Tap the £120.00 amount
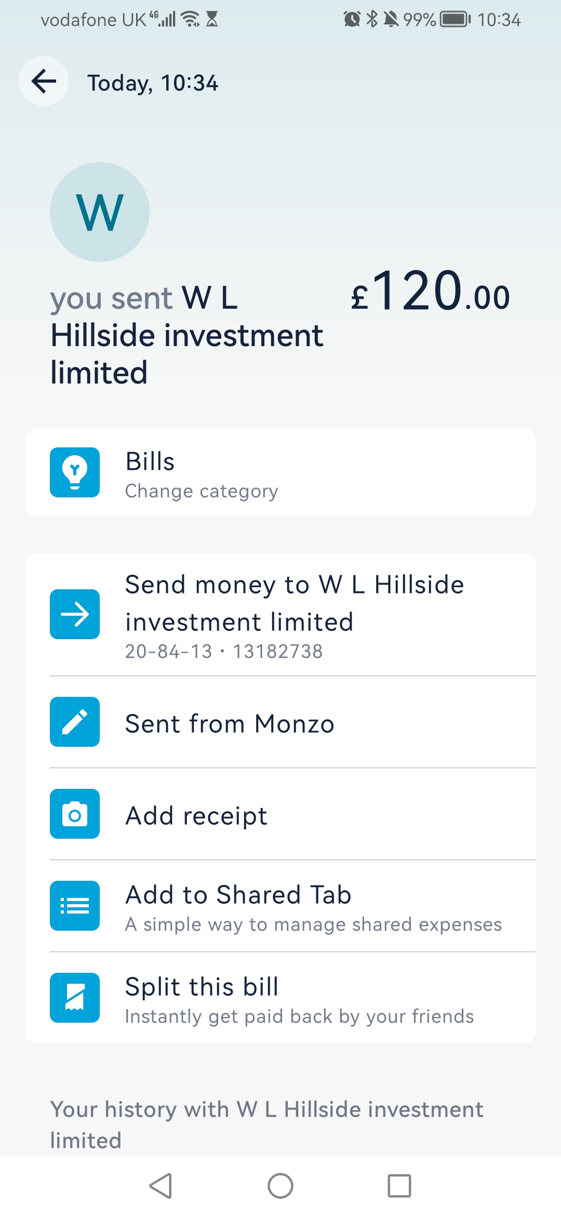Screen dimensions: 561x1216 point(430,293)
